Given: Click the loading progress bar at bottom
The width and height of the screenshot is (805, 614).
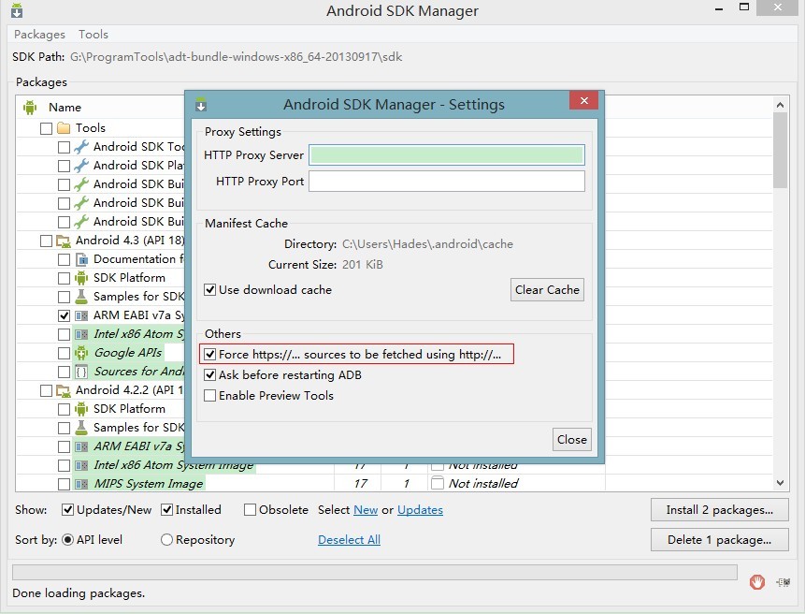Looking at the screenshot, I should click(375, 572).
